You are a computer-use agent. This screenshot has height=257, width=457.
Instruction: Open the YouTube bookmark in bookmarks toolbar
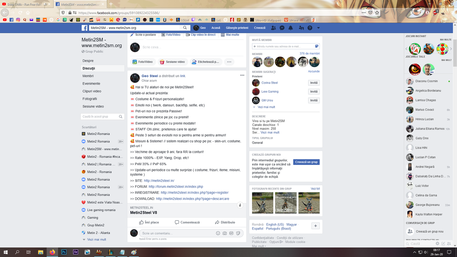(x=5, y=20)
